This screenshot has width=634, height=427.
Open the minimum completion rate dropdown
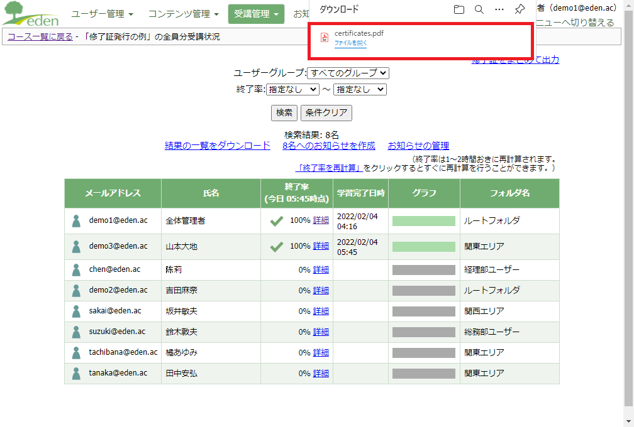[x=293, y=90]
